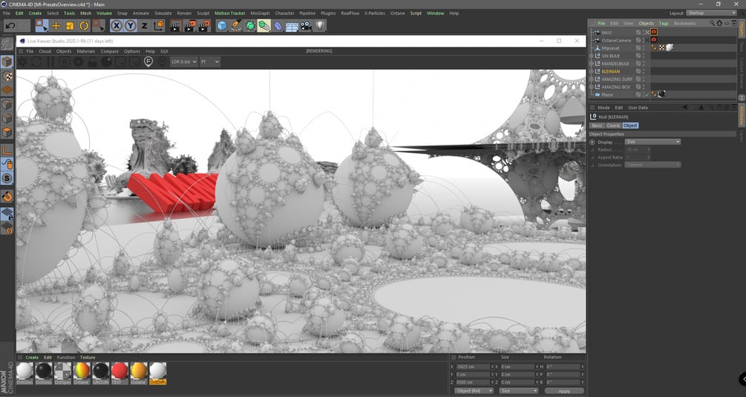Add a camera object
Screen dimensions: 746x397
[x=306, y=26]
